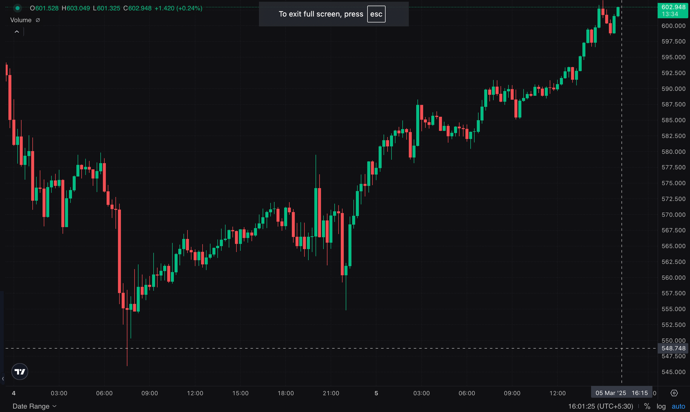This screenshot has height=412, width=690.
Task: Click the 15:00 time axis label
Action: click(x=240, y=393)
